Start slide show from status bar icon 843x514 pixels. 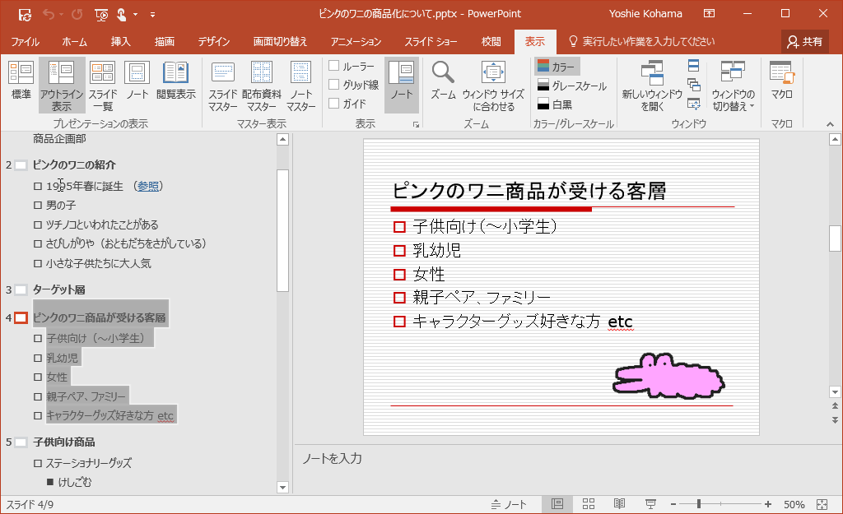pos(650,504)
